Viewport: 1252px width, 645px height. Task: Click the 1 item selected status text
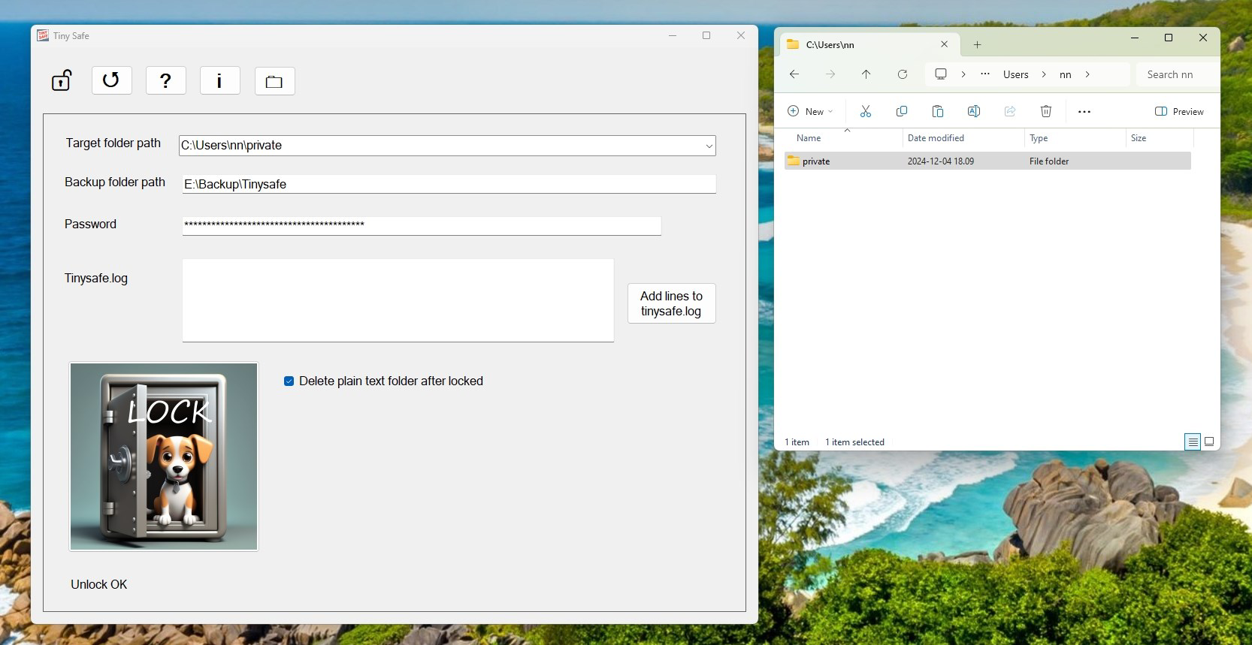854,442
